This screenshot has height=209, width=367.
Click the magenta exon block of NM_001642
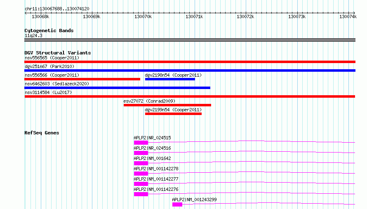tap(141, 163)
